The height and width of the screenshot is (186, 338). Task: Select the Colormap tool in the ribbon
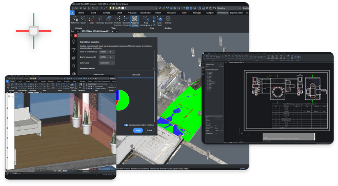[x=100, y=20]
